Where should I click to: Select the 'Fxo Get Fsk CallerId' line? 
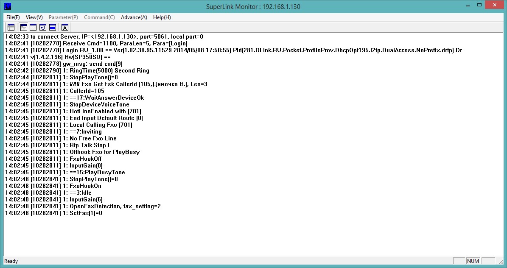(x=106, y=84)
